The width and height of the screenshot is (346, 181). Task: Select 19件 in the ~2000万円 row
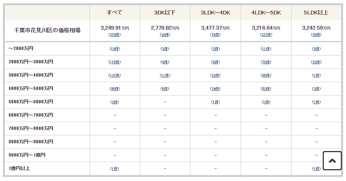coord(115,49)
